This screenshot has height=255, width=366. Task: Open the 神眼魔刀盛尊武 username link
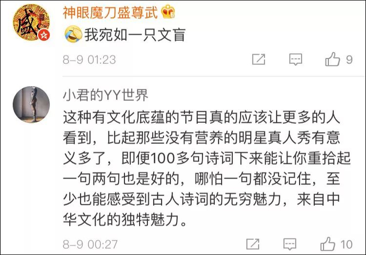[110, 12]
